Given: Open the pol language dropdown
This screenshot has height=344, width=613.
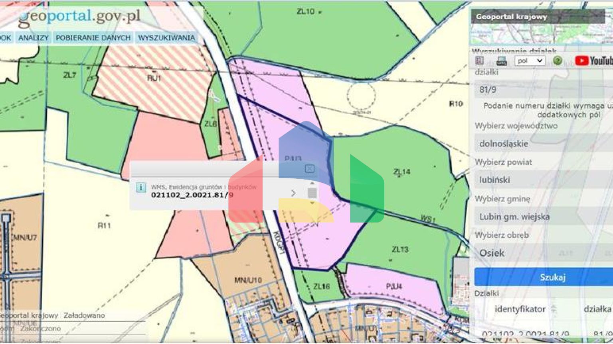Looking at the screenshot, I should (529, 61).
